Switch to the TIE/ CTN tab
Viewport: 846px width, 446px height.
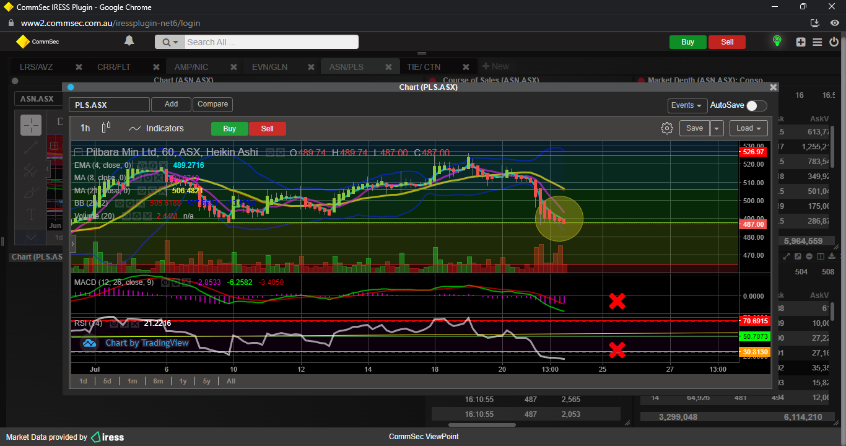click(x=424, y=67)
